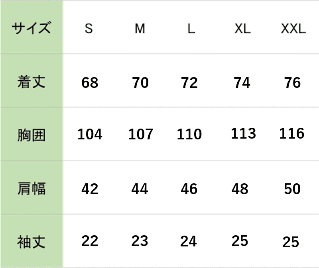Image resolution: width=319 pixels, height=268 pixels.
Task: Click the 胸囲 value 104 cell
Action: pyautogui.click(x=90, y=134)
